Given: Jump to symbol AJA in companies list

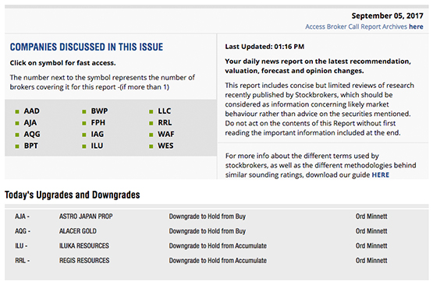Looking at the screenshot, I should [x=30, y=123].
